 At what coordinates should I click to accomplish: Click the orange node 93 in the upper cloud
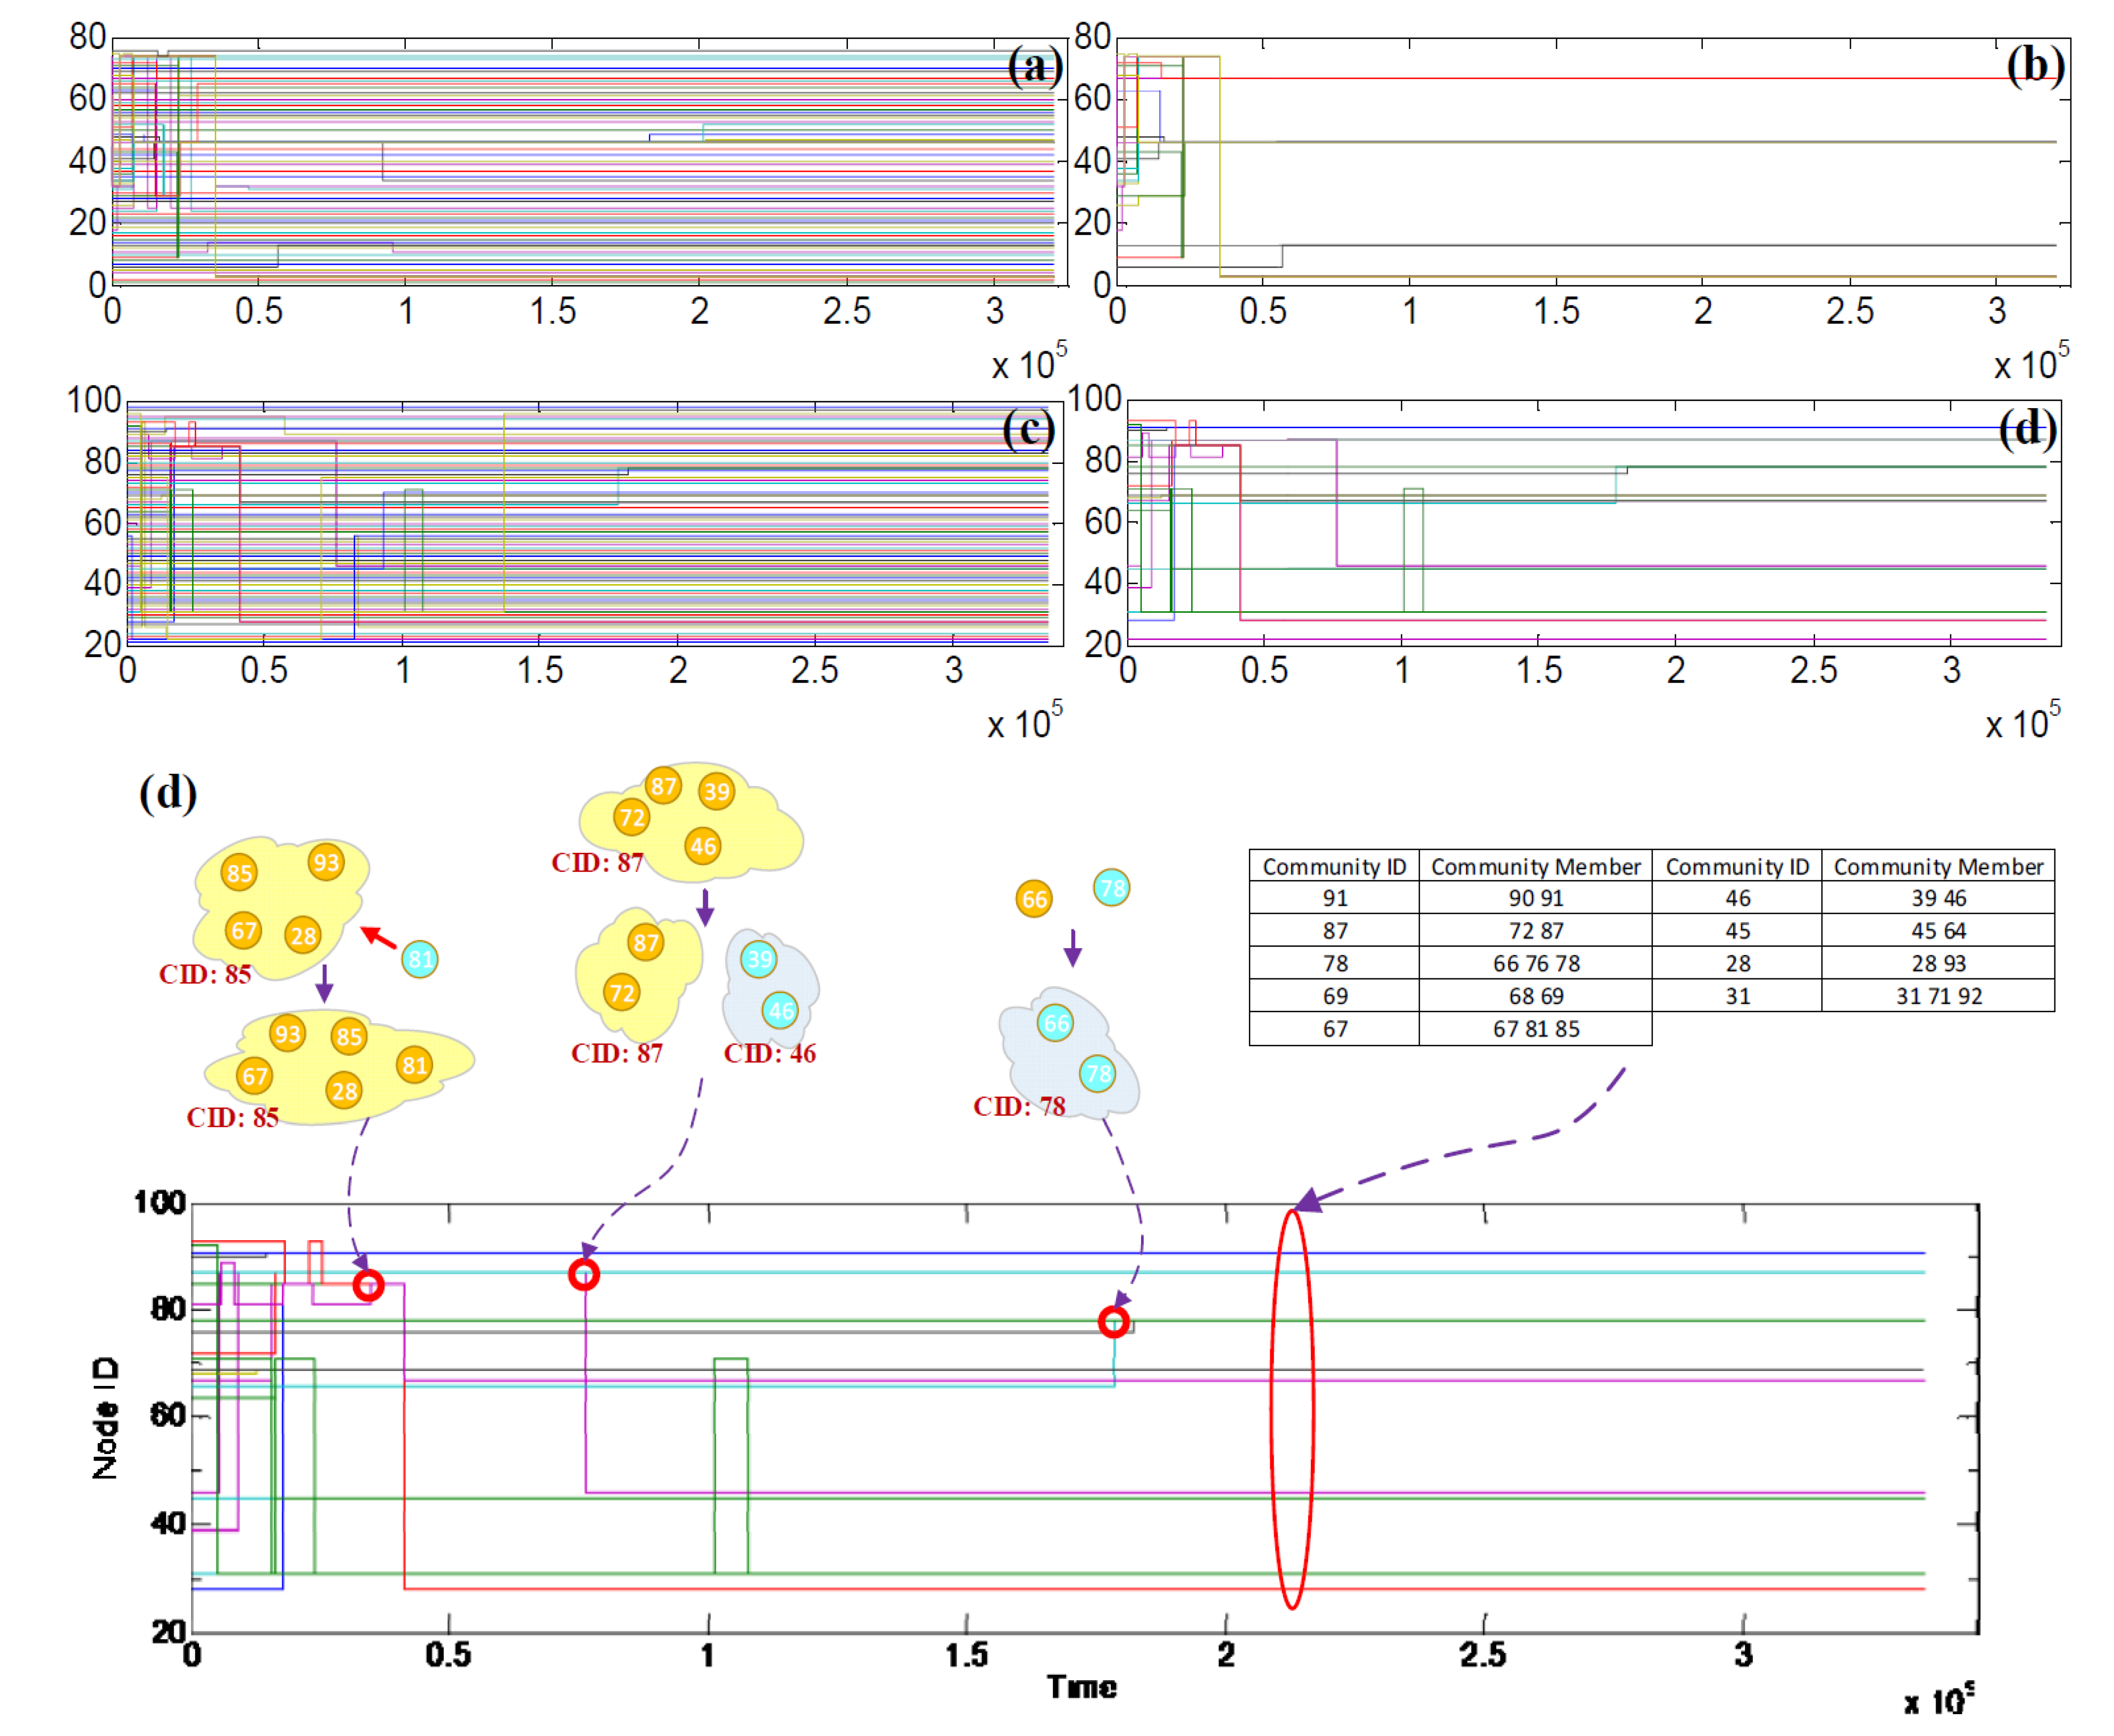(x=326, y=862)
